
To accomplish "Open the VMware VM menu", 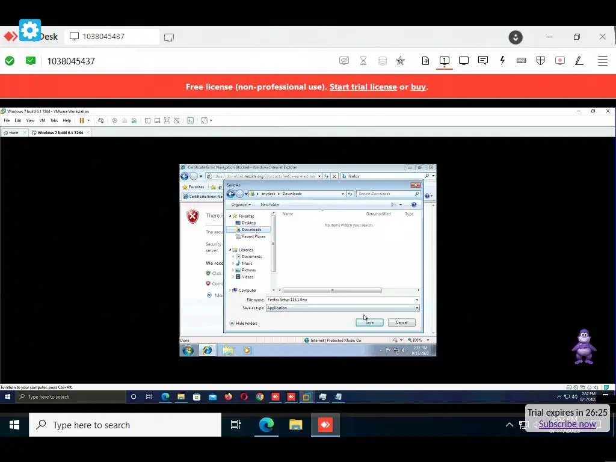I will (42, 120).
